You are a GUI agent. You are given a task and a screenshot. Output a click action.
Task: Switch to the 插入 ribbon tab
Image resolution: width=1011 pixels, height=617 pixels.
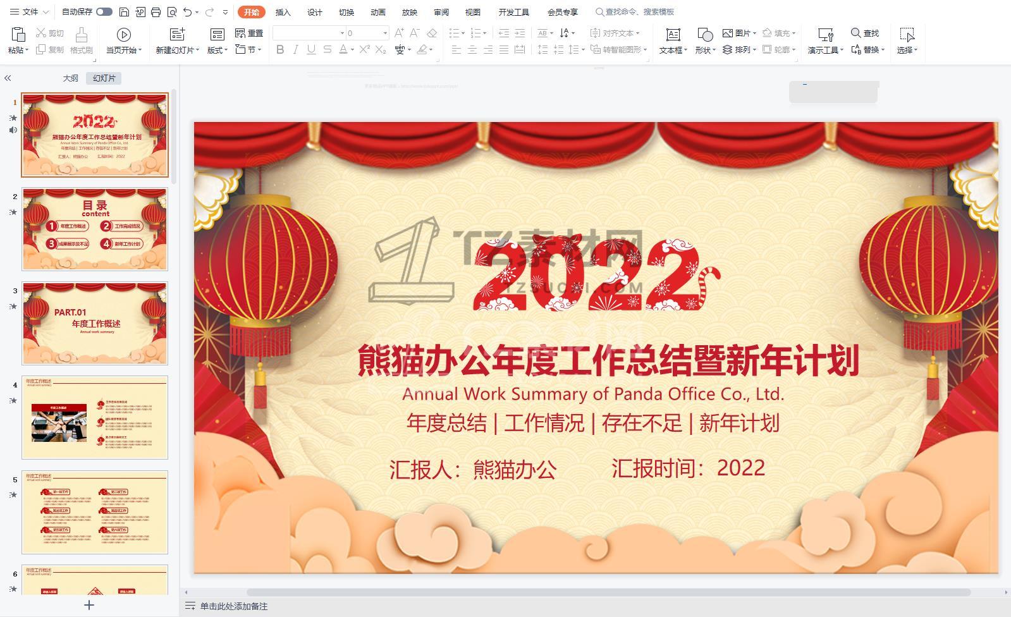pos(283,12)
